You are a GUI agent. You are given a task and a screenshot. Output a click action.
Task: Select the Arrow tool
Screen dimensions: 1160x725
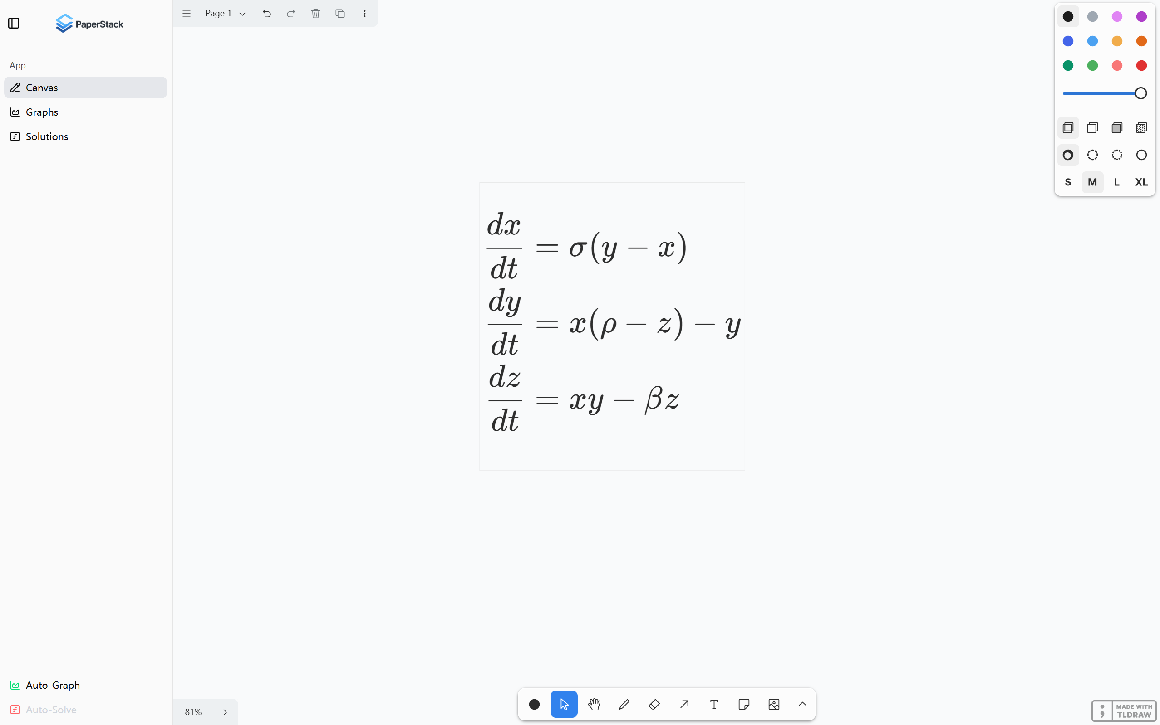click(684, 704)
